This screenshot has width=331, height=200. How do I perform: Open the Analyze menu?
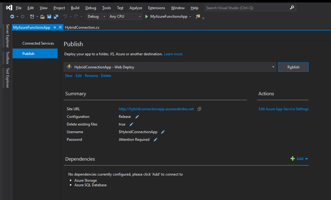pyautogui.click(x=136, y=8)
